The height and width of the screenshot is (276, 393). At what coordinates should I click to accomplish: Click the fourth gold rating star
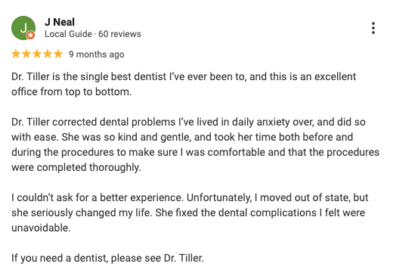tap(48, 54)
